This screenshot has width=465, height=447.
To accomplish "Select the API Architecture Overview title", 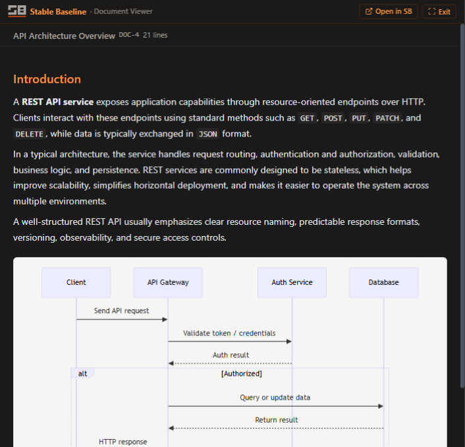I will point(64,36).
